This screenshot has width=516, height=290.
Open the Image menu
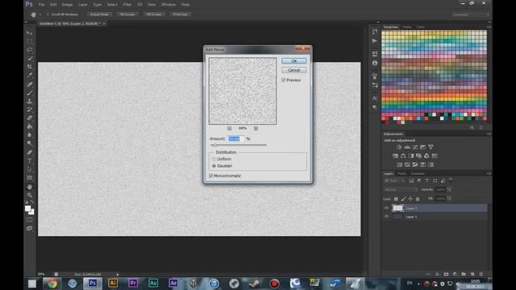pyautogui.click(x=67, y=5)
